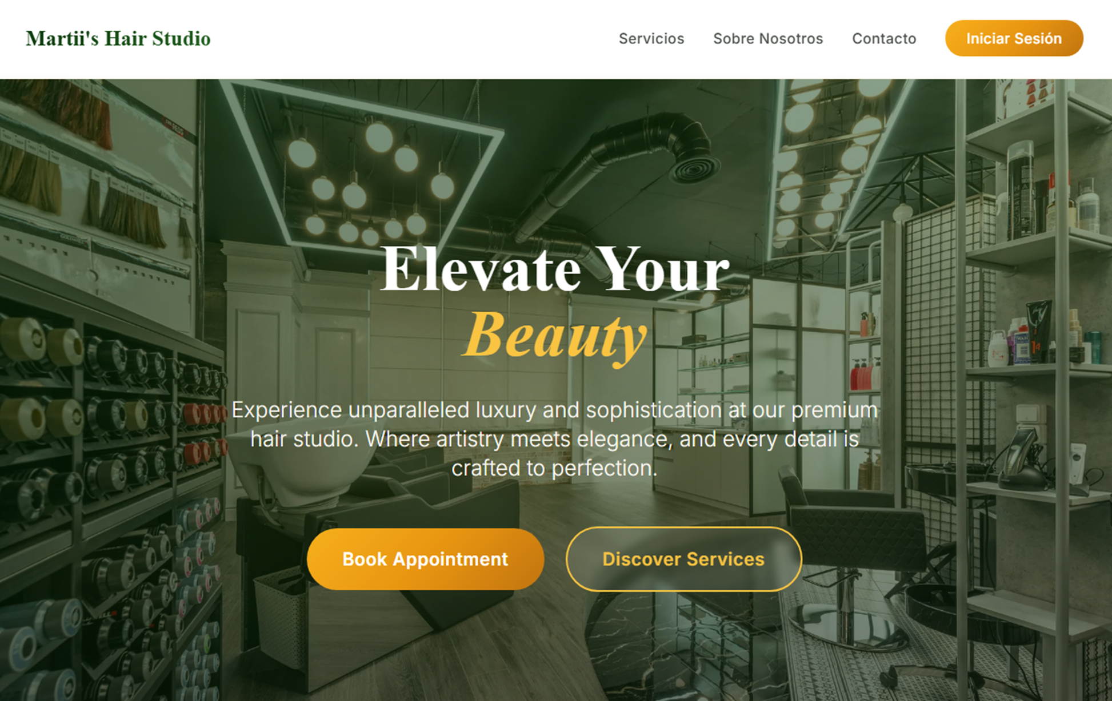
Task: Click the Iniciar Sesión button
Action: [1014, 38]
